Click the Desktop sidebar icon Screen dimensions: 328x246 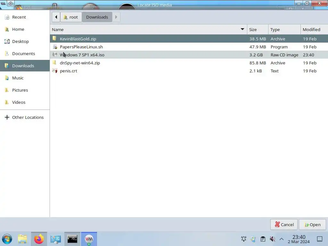tap(7, 41)
